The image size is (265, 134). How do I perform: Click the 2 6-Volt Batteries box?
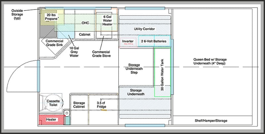(154, 41)
